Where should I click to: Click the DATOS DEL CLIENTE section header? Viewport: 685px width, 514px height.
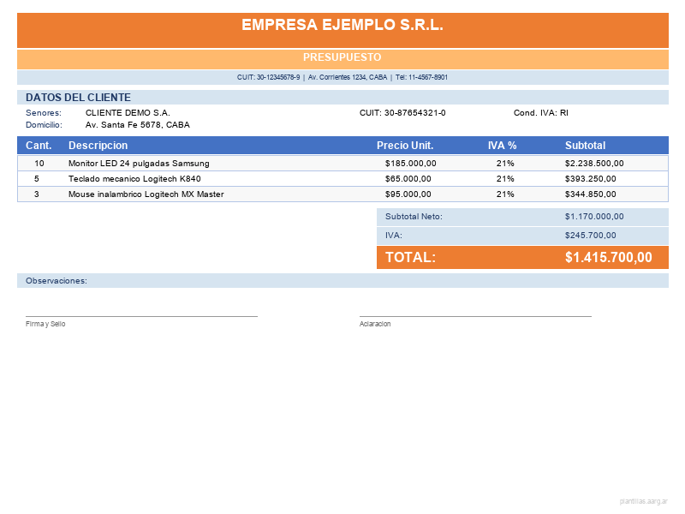click(x=78, y=98)
